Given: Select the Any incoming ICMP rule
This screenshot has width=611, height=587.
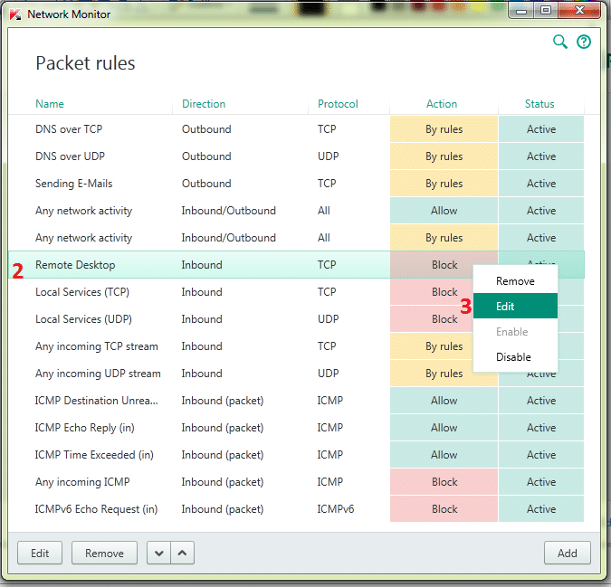Looking at the screenshot, I should (296, 482).
